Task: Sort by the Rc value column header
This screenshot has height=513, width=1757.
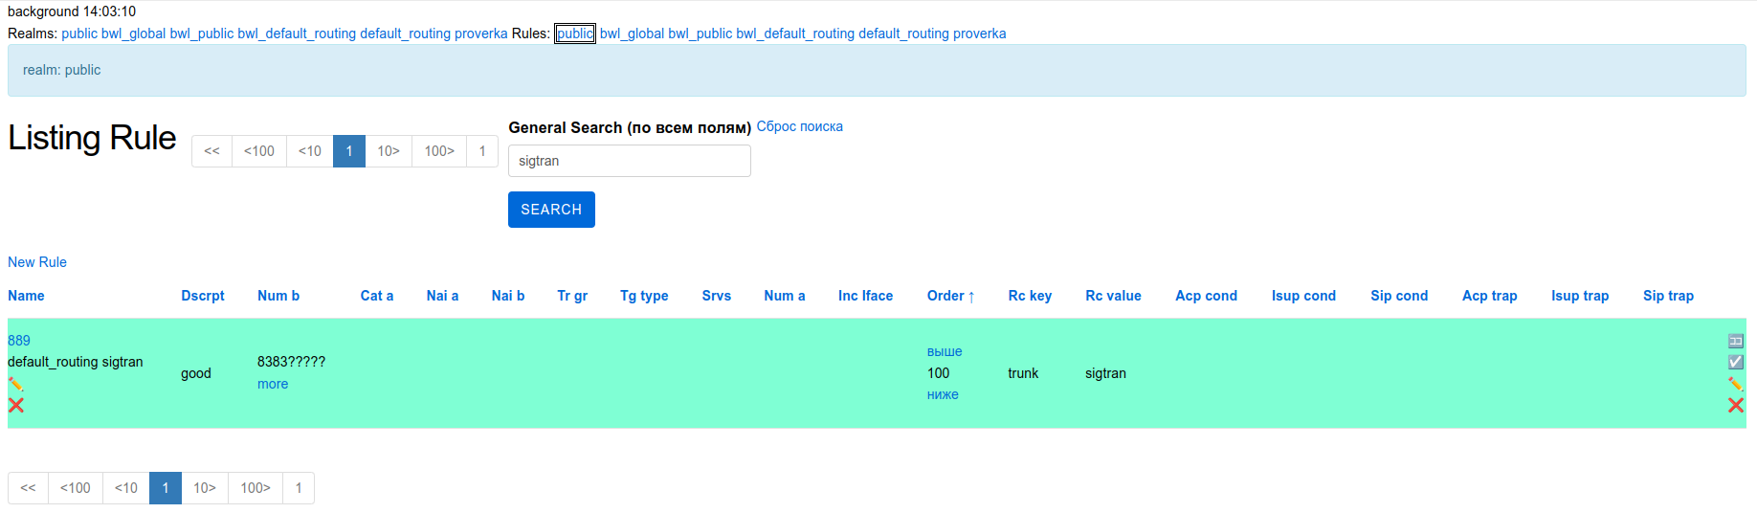Action: (x=1114, y=296)
